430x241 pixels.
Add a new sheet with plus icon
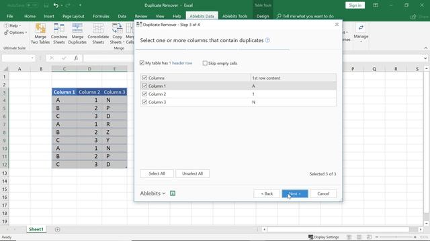tap(57, 230)
